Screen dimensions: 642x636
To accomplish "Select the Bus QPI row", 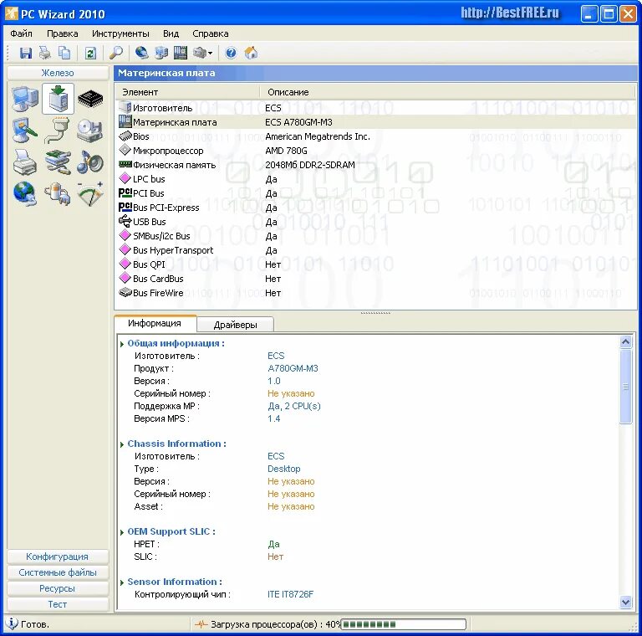I will [376, 264].
